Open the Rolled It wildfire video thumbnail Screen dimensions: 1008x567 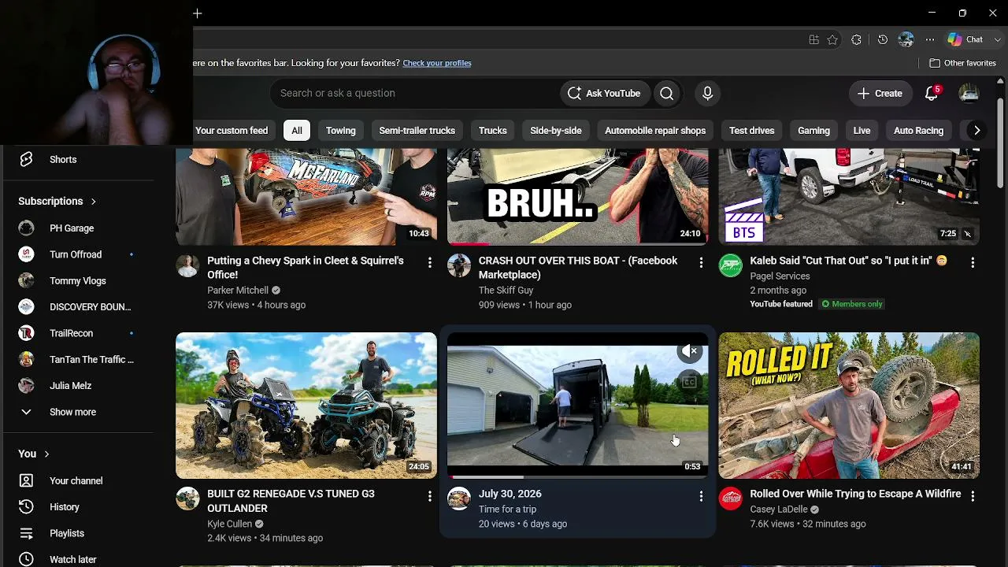[x=849, y=406]
